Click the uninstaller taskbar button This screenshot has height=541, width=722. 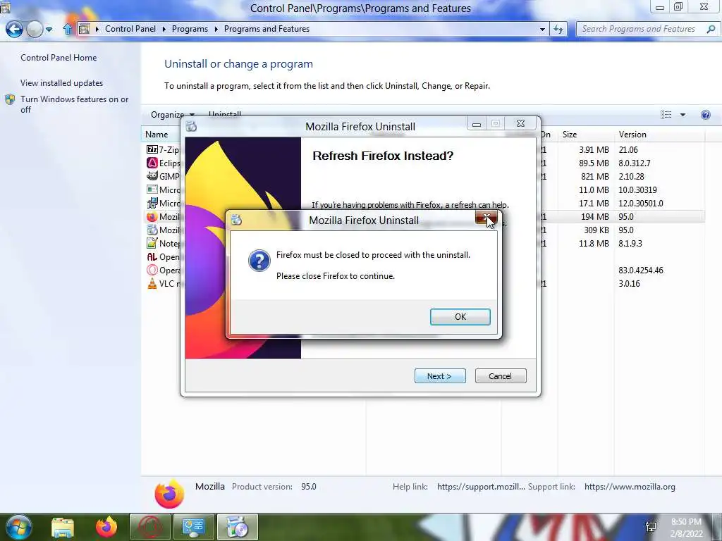pyautogui.click(x=237, y=527)
